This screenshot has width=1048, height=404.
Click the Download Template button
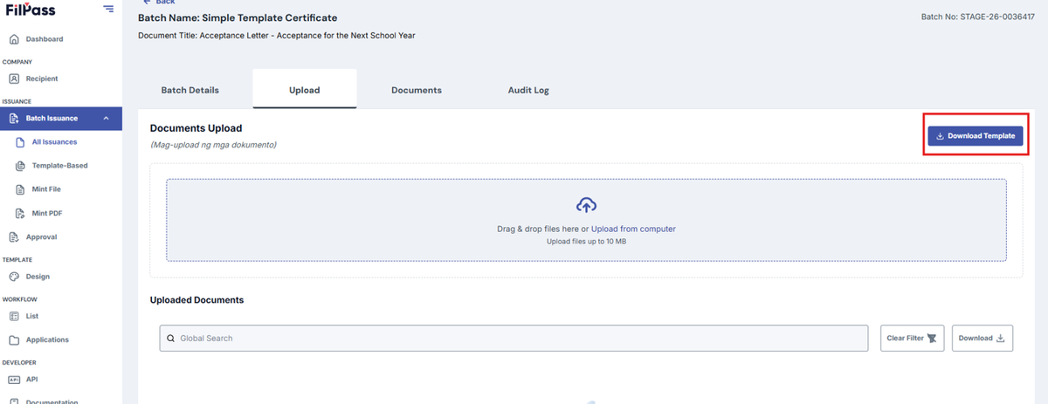pyautogui.click(x=975, y=136)
